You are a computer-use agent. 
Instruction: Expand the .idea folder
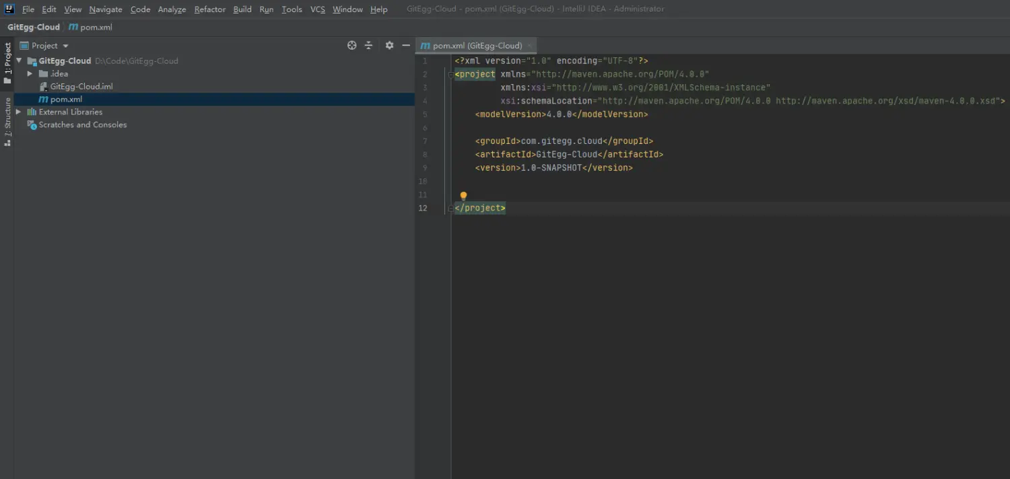click(x=30, y=73)
